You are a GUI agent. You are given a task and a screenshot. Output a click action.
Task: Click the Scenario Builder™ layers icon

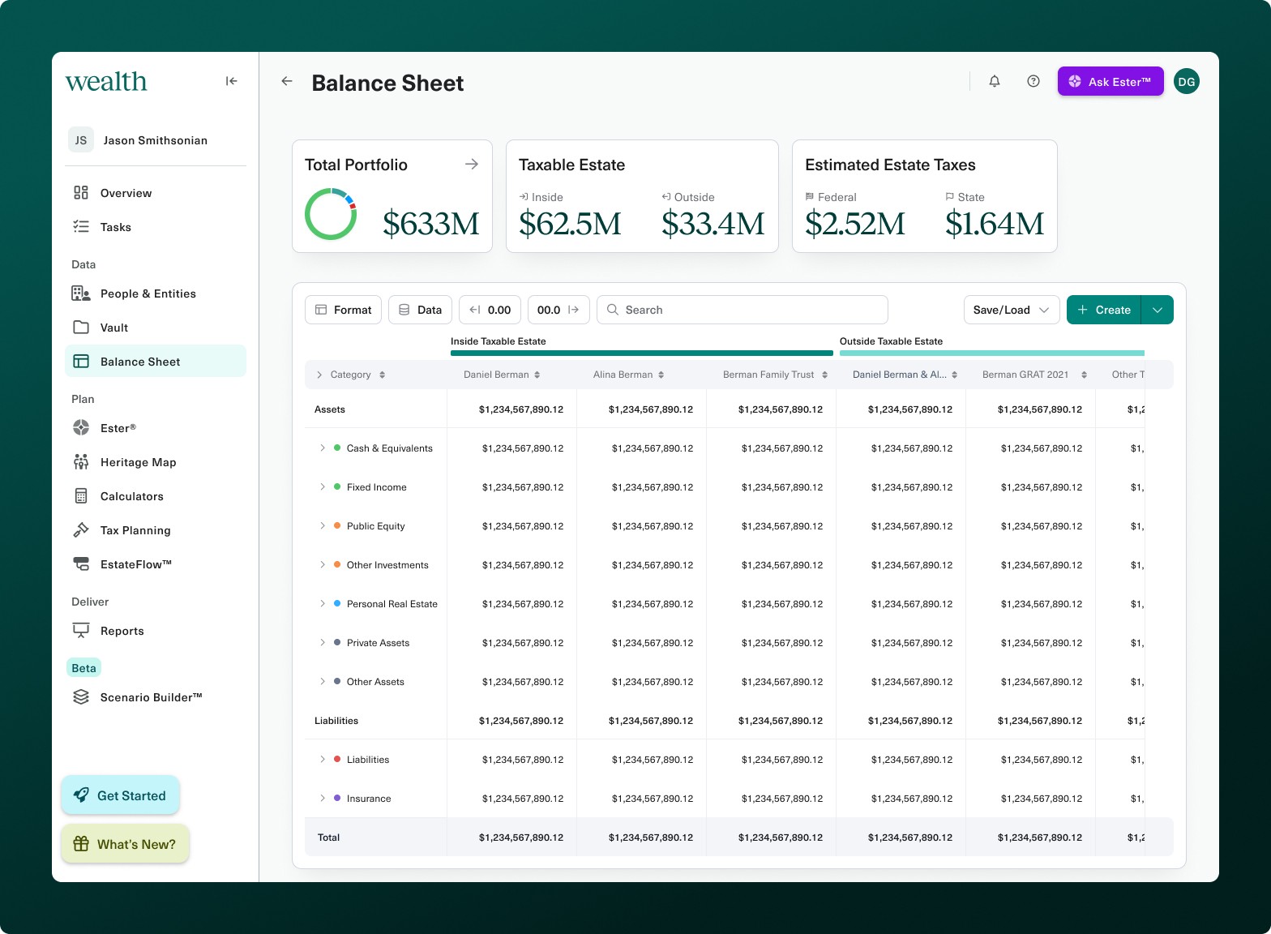[x=81, y=697]
